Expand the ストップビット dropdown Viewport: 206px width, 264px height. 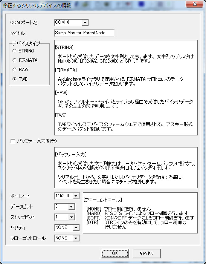71,217
